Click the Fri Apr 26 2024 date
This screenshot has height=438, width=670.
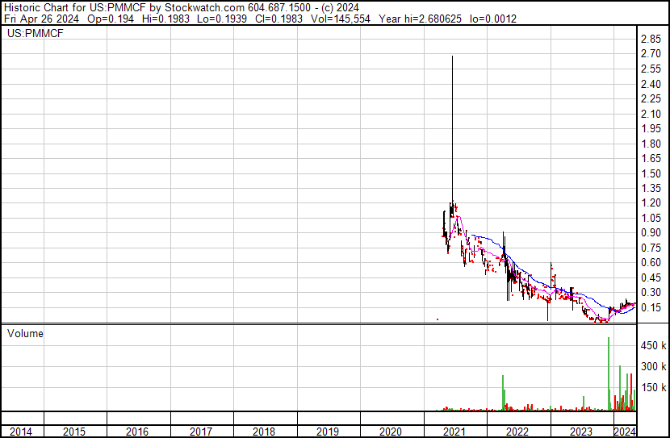(41, 19)
